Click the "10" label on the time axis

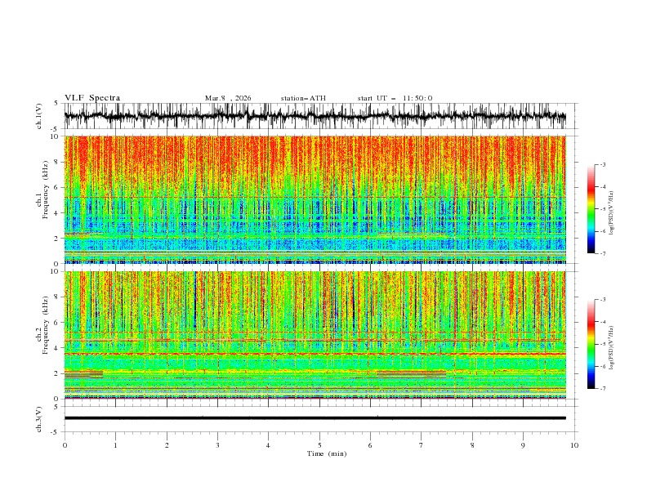[x=574, y=445]
